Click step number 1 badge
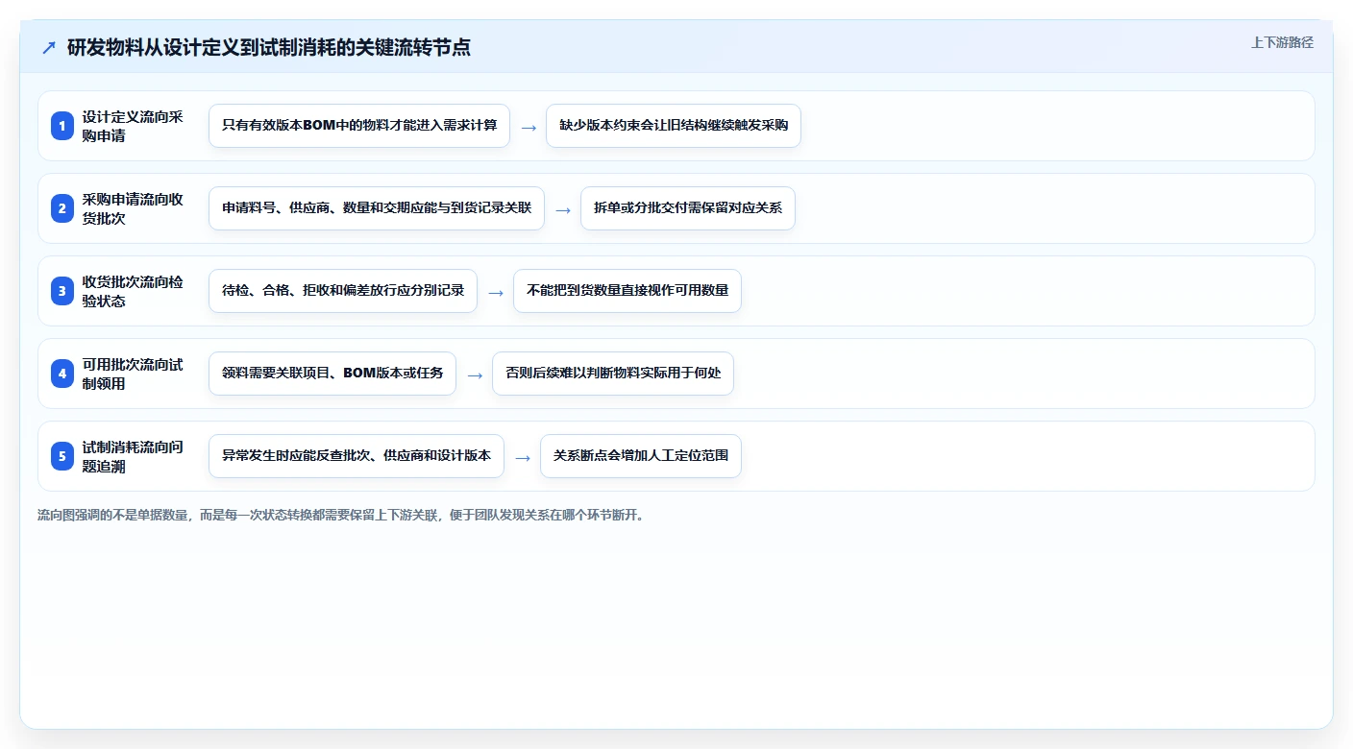This screenshot has height=749, width=1353. tap(62, 126)
